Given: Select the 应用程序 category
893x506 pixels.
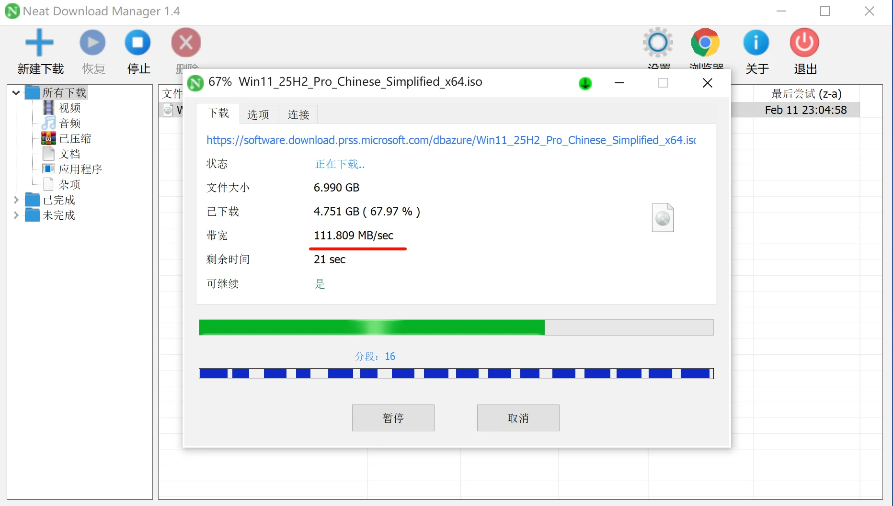Looking at the screenshot, I should point(48,169).
